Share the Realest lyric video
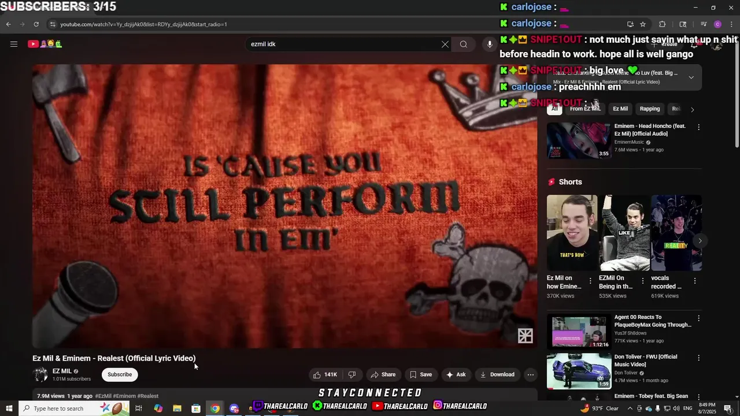Viewport: 740px width, 416px height. point(383,374)
